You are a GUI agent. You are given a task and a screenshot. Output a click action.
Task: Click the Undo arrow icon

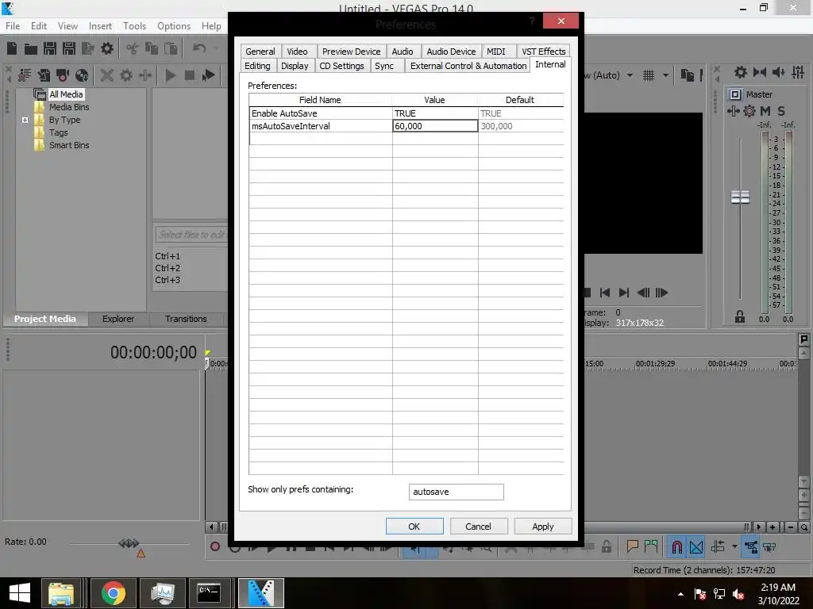199,48
